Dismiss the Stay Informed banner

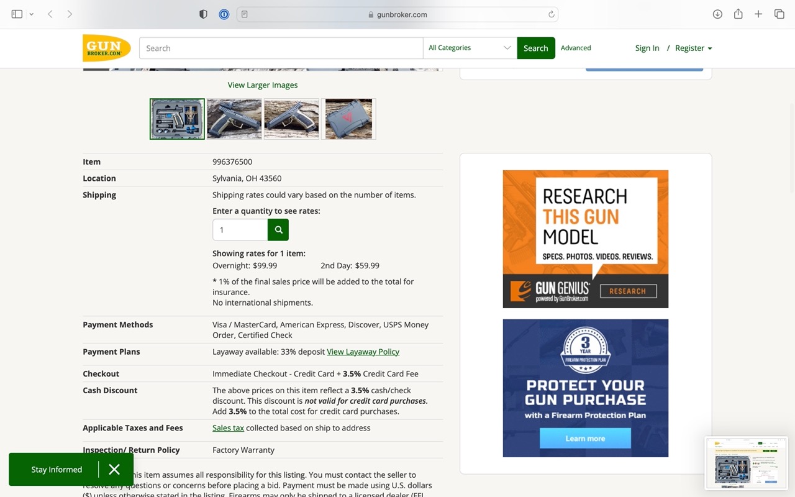tap(114, 470)
